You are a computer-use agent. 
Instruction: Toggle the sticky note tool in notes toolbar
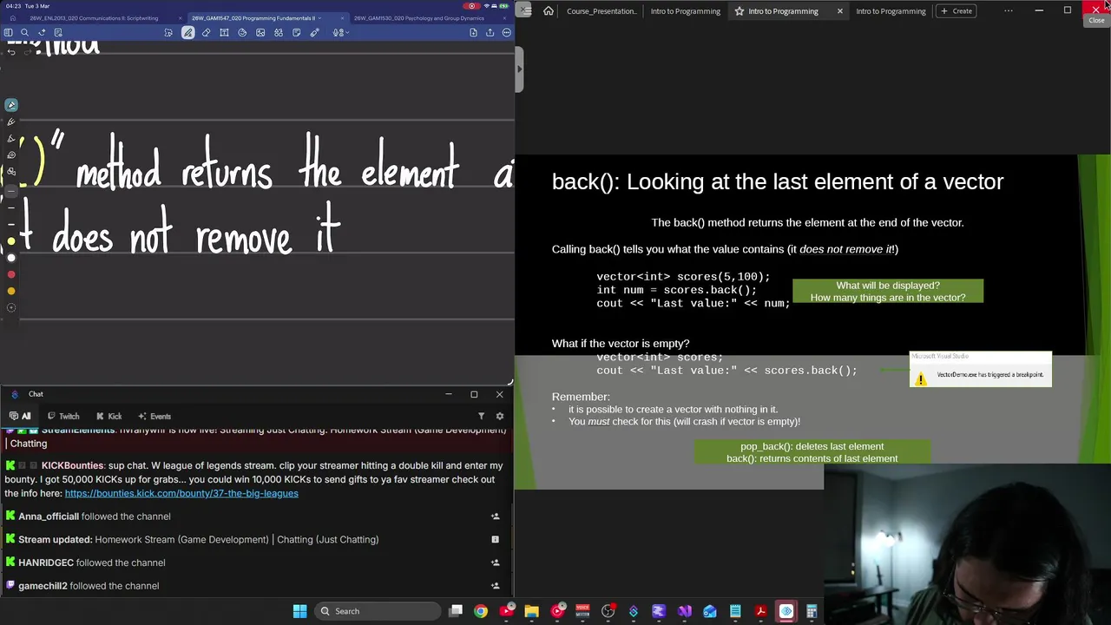point(297,32)
